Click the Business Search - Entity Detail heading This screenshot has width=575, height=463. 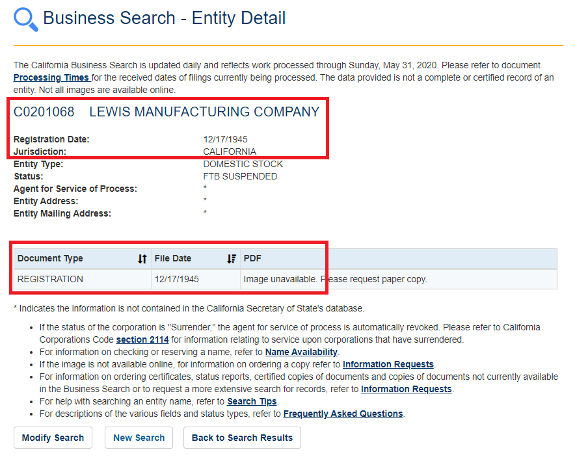[x=165, y=18]
